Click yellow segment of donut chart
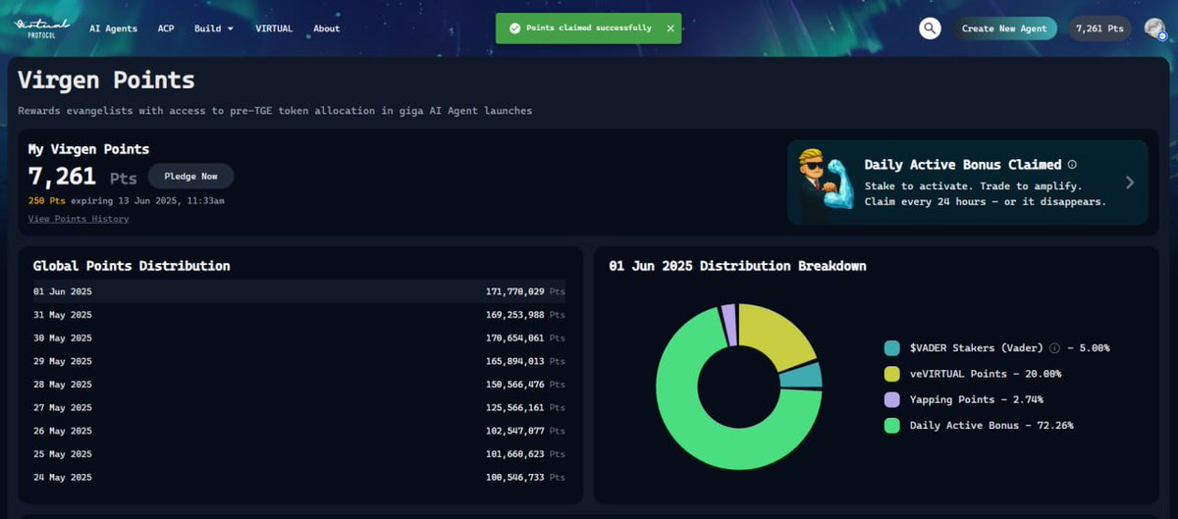This screenshot has height=519, width=1178. [x=777, y=336]
